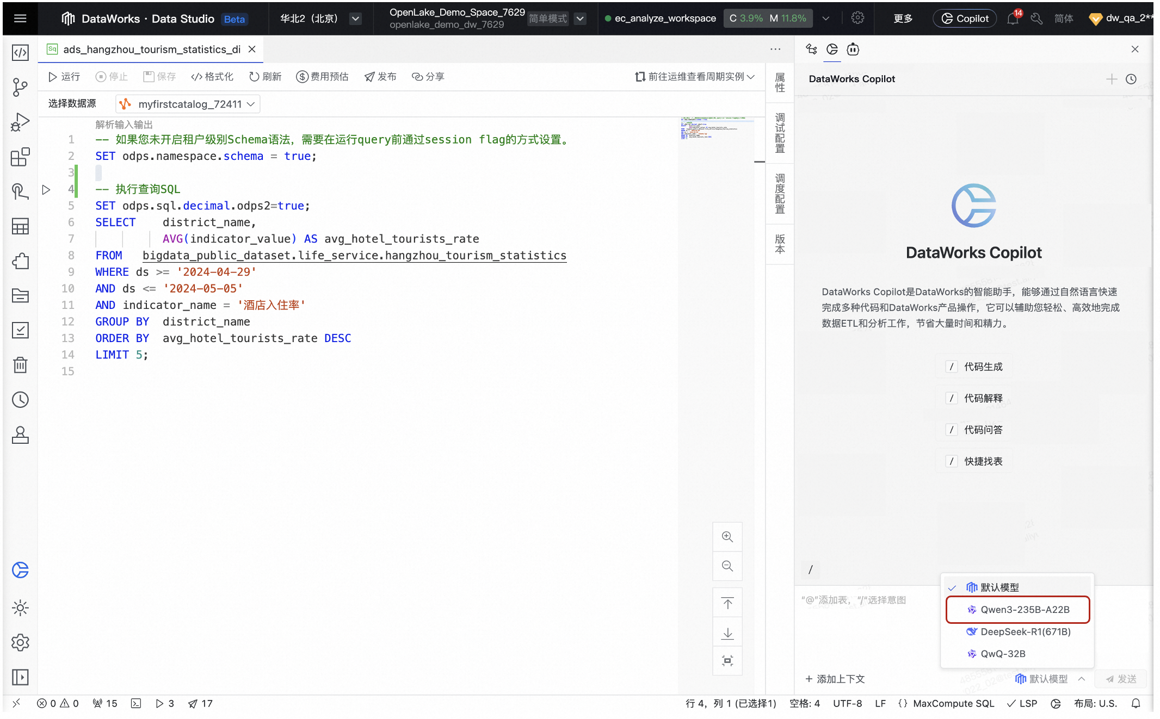Open the 调度配置 side tab
The image size is (1160, 719).
pyautogui.click(x=780, y=194)
